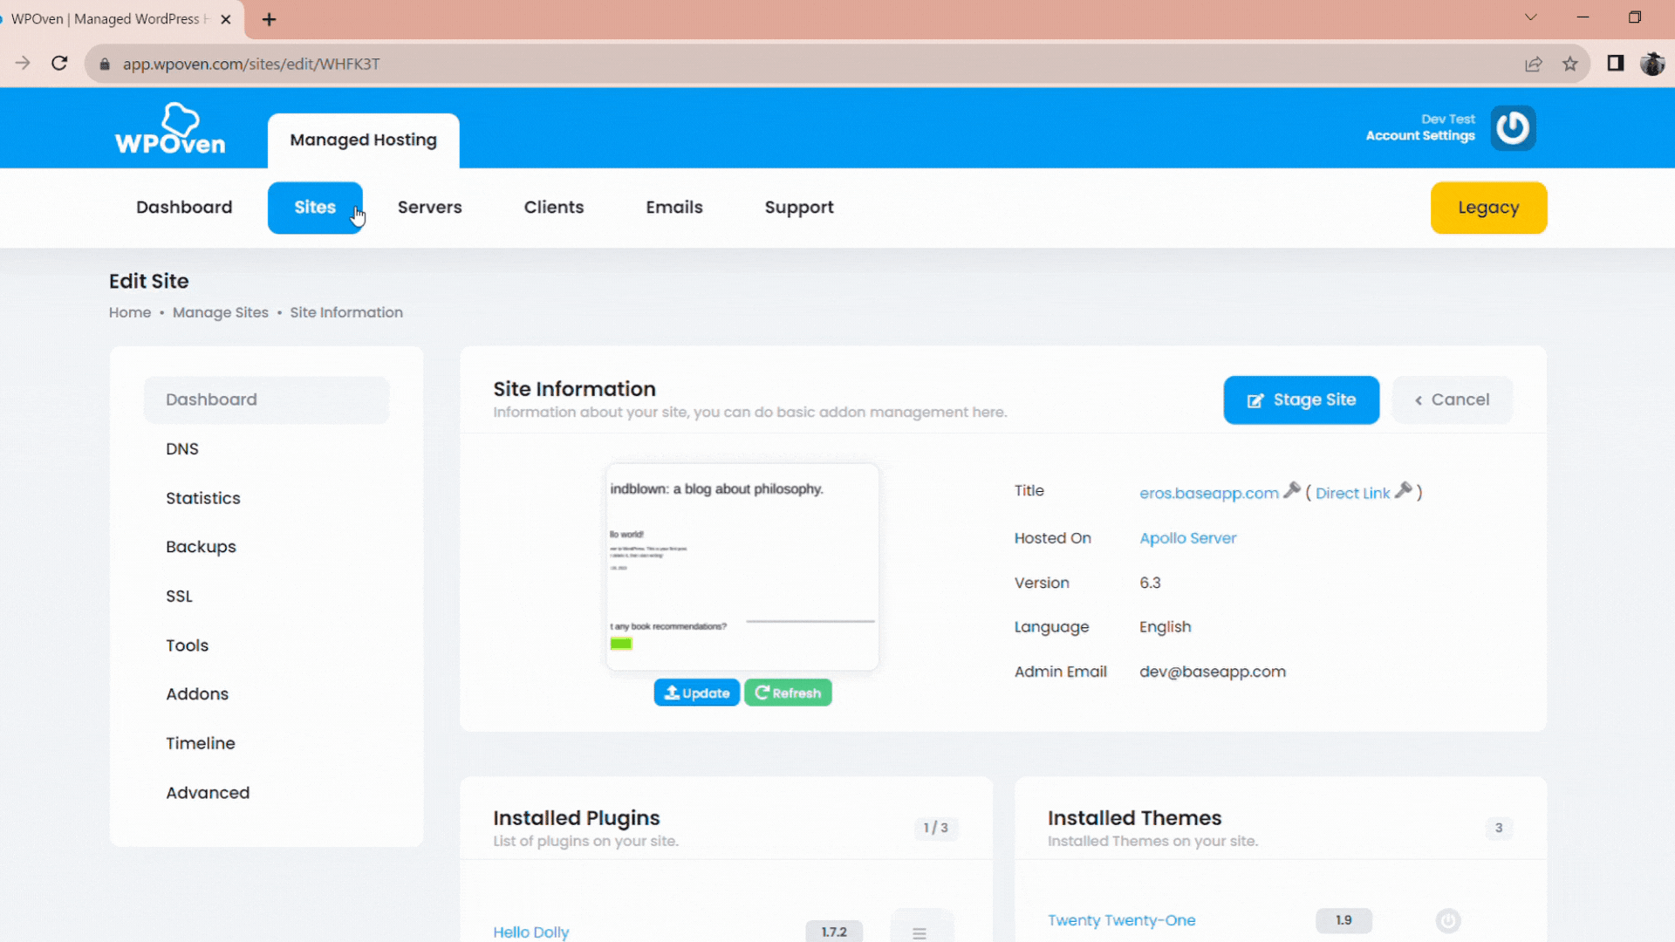Screen dimensions: 1675x942
Task: Select Dashboard in the site sidebar
Action: 267,399
